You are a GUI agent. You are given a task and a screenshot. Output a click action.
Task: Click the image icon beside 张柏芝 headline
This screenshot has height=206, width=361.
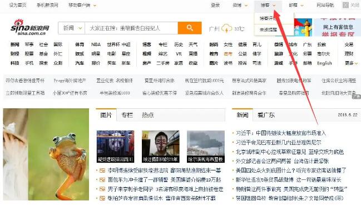point(102,198)
